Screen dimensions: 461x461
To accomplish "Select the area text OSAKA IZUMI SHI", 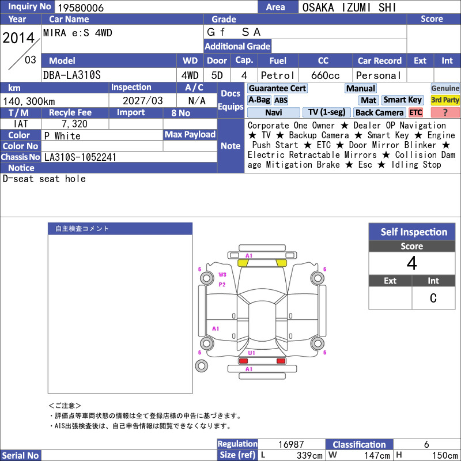I will (x=349, y=7).
